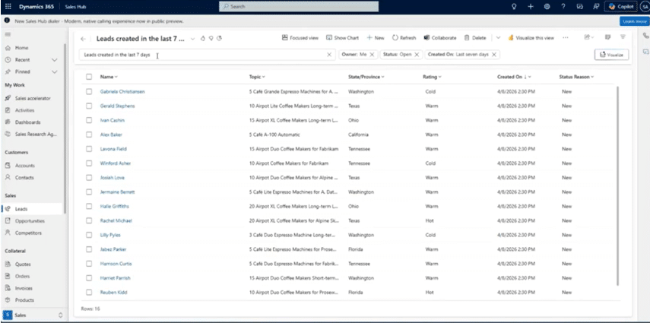The image size is (650, 323).
Task: Open the Rachel Michael lead record
Action: tap(116, 220)
